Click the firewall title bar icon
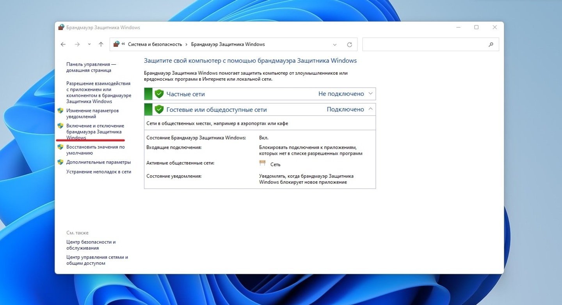562x305 pixels. 61,27
